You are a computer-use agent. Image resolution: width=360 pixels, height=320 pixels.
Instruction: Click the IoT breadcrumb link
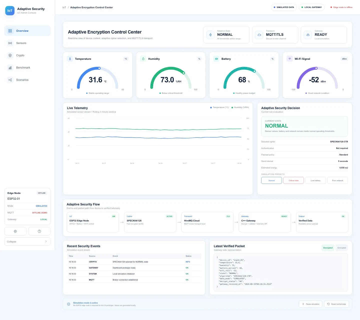pos(64,8)
